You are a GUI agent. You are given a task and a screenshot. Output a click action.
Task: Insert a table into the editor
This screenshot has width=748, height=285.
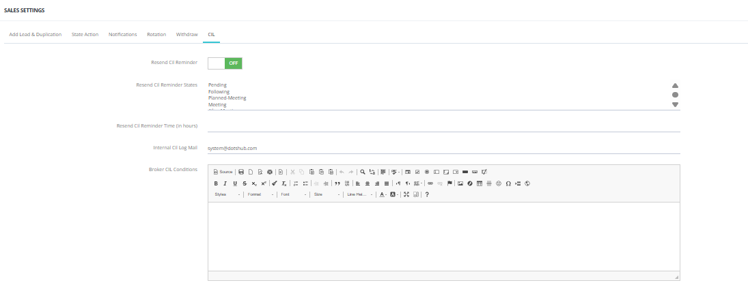[x=480, y=183]
